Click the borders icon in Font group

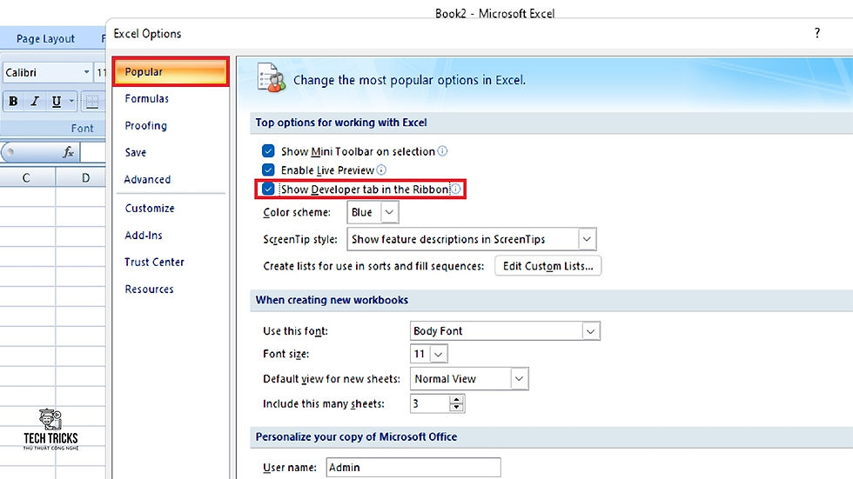92,102
